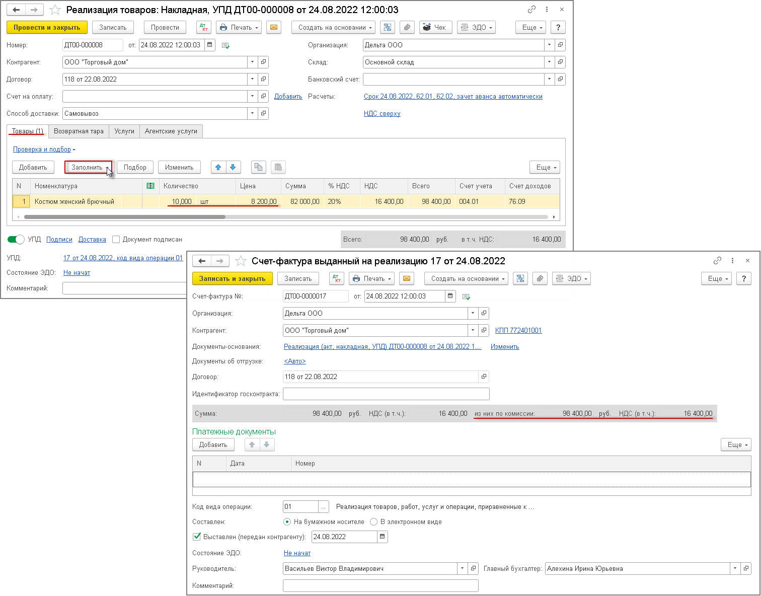761x596 pixels.
Task: Click the email envelope icon in the Реализация товаров toolbar
Action: pos(274,27)
